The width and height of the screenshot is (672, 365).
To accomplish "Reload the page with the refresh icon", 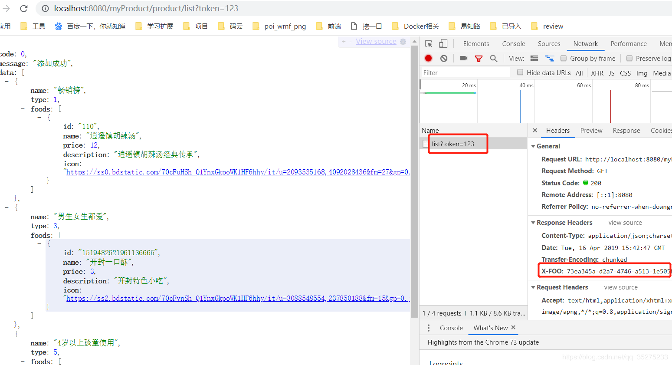I will [24, 8].
